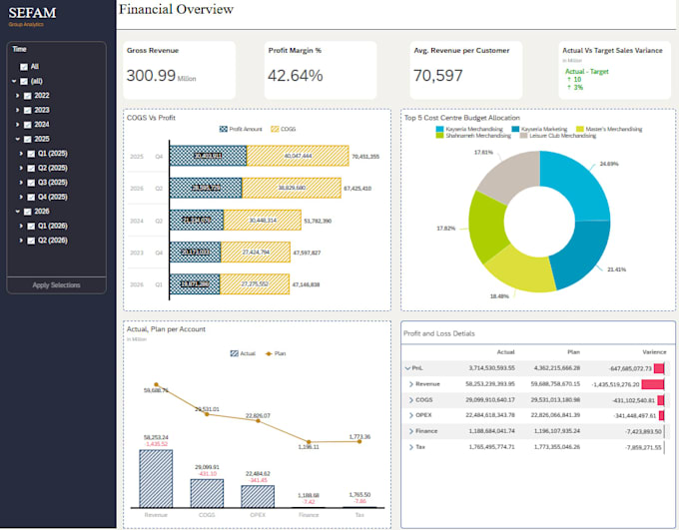Click the COGS legend swatch in COGS Vs Profit
Screen dimensions: 679x530
pyautogui.click(x=275, y=129)
